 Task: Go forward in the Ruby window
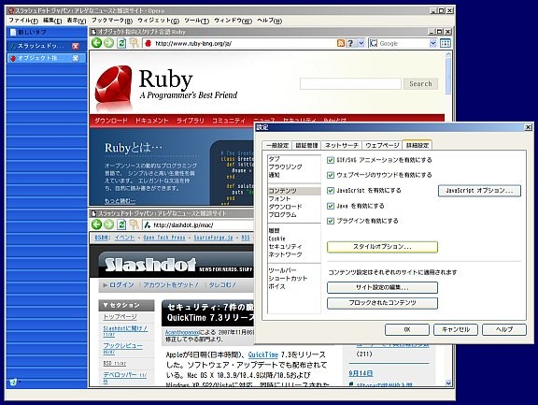pyautogui.click(x=108, y=43)
